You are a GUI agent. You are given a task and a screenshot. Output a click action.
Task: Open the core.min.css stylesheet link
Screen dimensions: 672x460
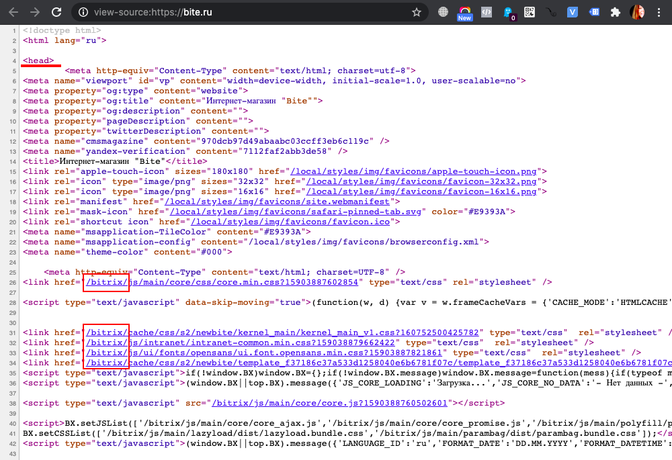click(222, 282)
